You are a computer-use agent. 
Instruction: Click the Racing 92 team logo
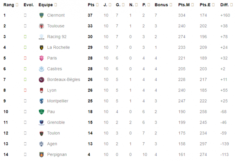pyautogui.click(x=42, y=37)
